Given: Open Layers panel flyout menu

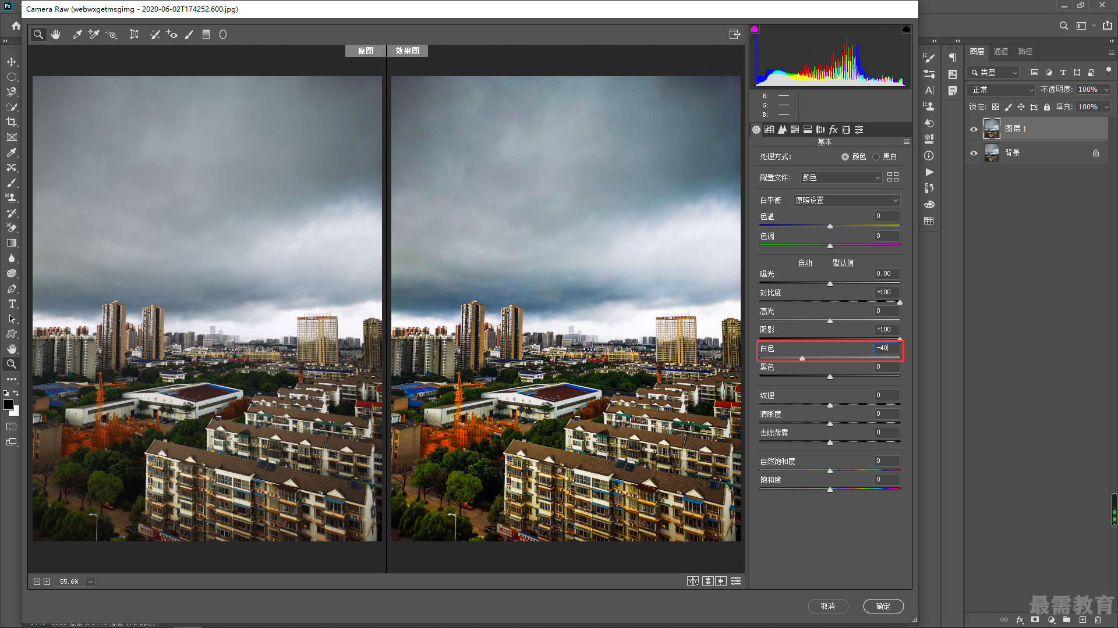Looking at the screenshot, I should (x=1111, y=52).
